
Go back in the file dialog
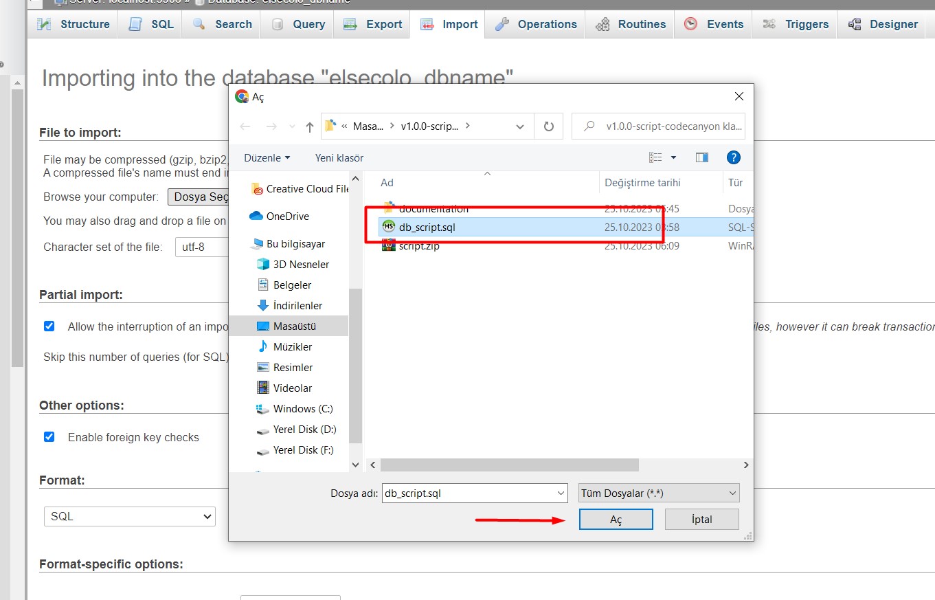point(245,126)
